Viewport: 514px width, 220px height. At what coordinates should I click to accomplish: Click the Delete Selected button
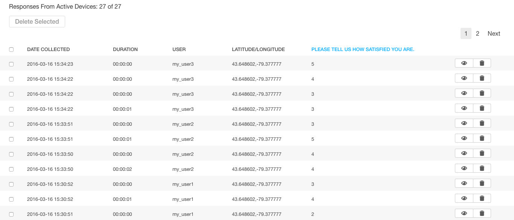37,21
